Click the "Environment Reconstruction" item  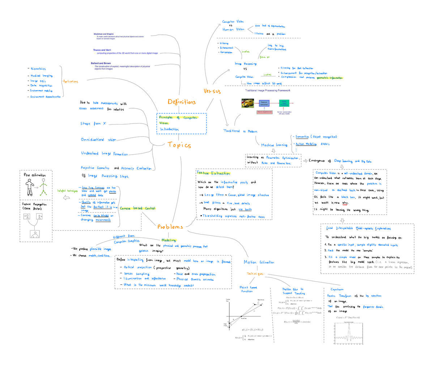point(45,97)
